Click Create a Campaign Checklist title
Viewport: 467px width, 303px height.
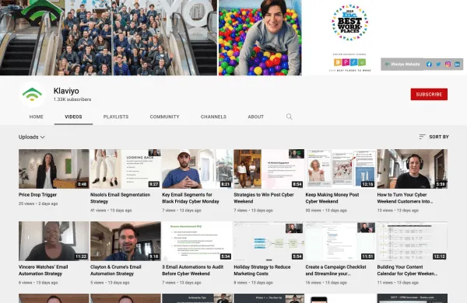tap(336, 270)
